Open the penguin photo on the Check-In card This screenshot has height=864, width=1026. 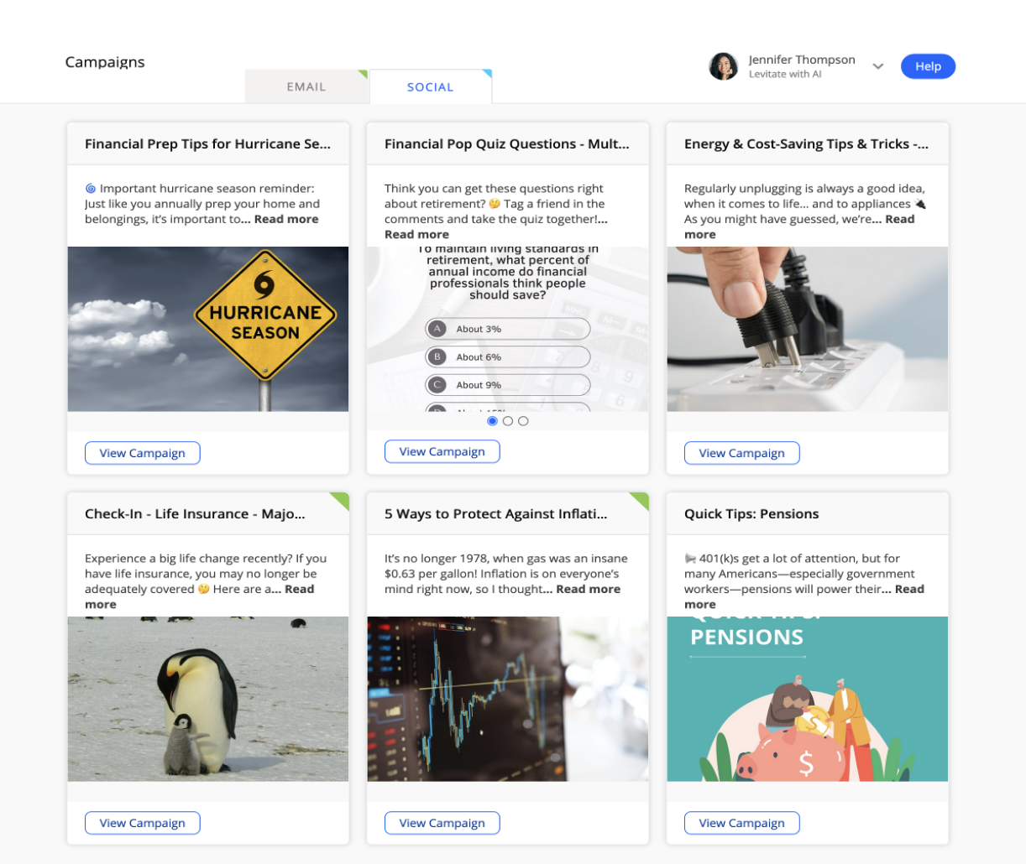coord(207,699)
